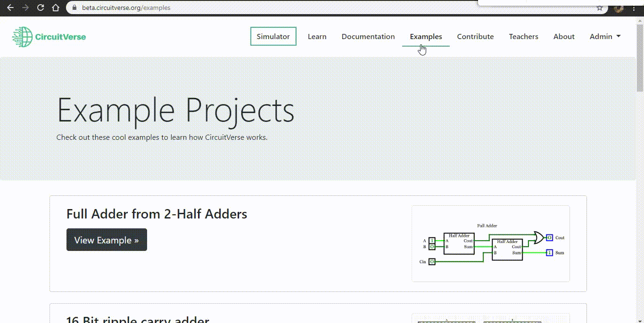This screenshot has height=323, width=644.
Task: Go to the Contribute page
Action: click(475, 36)
